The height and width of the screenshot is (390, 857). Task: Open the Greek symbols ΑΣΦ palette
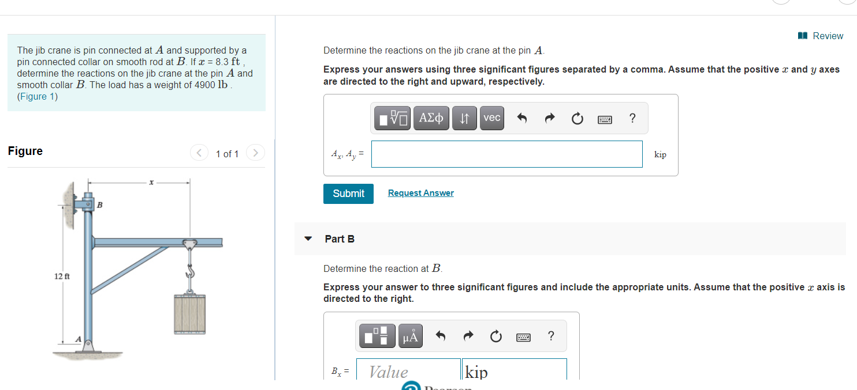pos(431,118)
